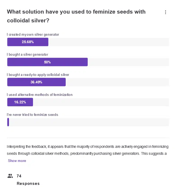The width and height of the screenshot is (176, 187).
Task: Click the interpretation summary paragraph
Action: 88,150
